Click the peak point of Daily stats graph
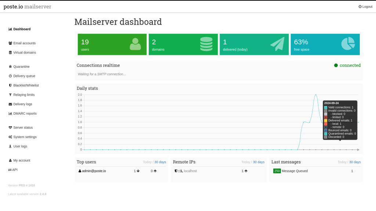This screenshot has width=376, height=211. [316, 95]
